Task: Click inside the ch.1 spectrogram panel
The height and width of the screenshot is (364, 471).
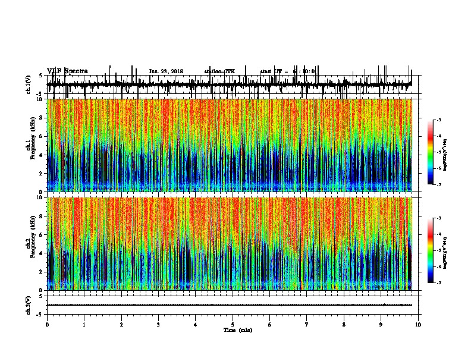Action: [x=230, y=145]
